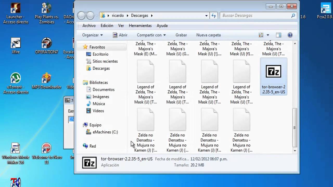Click the large 7z icon in details pane
Image resolution: width=333 pixels, height=187 pixels.
coord(89,162)
